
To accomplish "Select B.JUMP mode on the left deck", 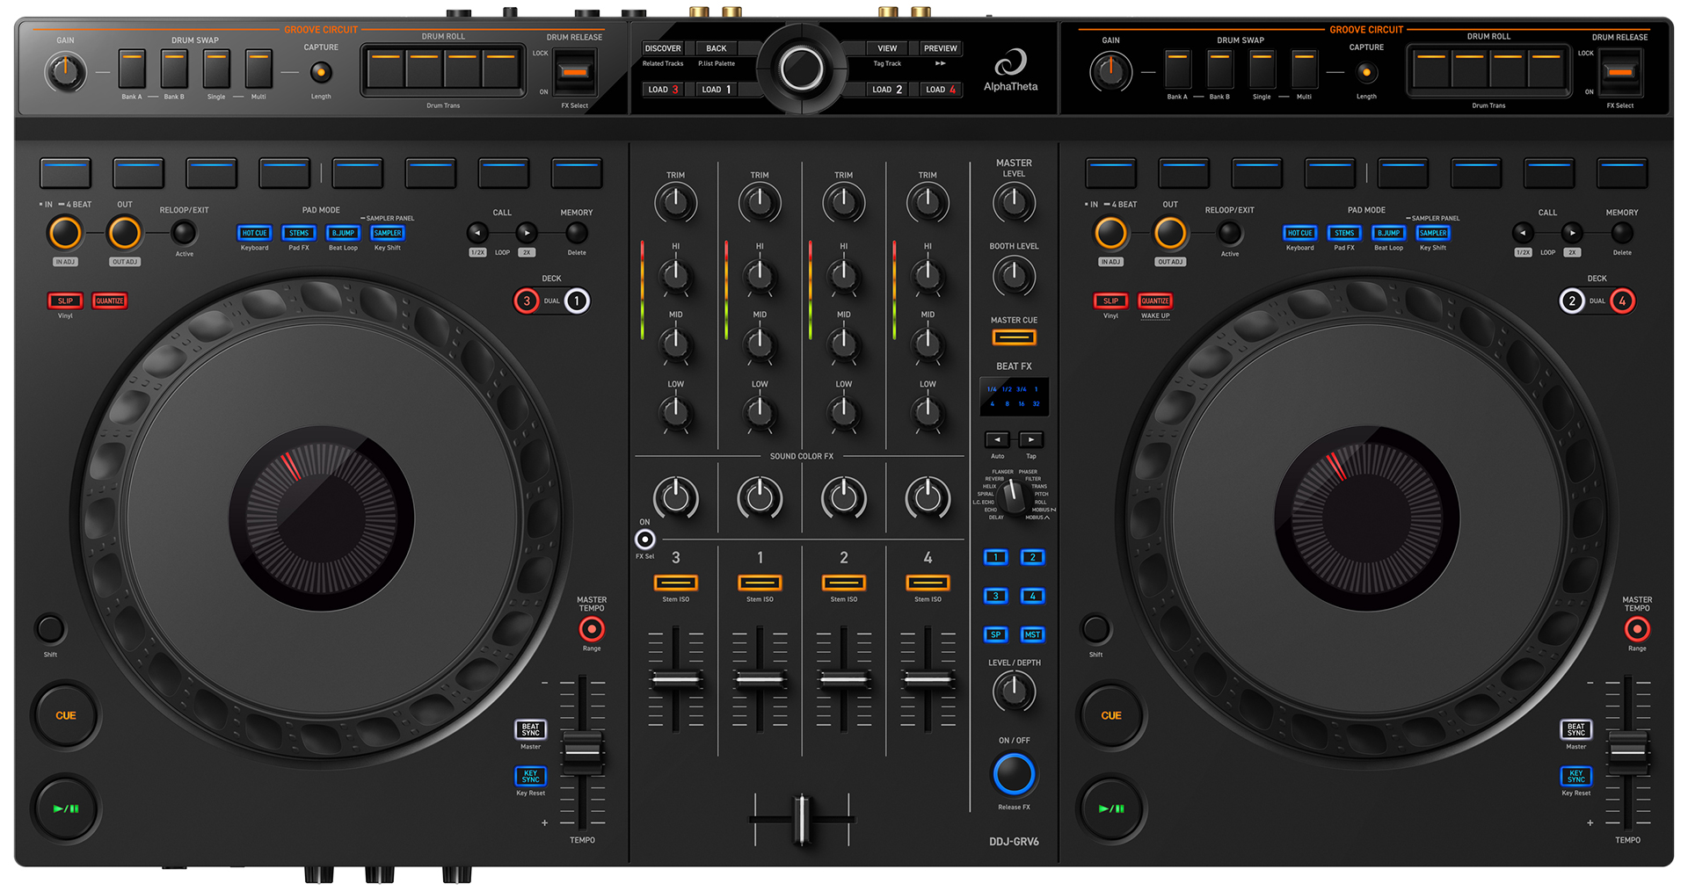I will pyautogui.click(x=343, y=233).
